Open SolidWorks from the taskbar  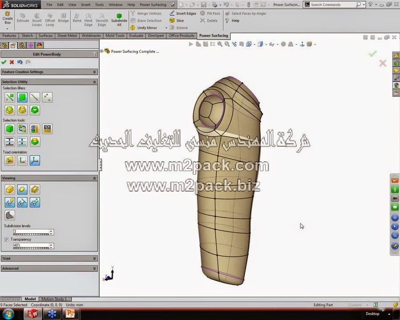coord(32,314)
